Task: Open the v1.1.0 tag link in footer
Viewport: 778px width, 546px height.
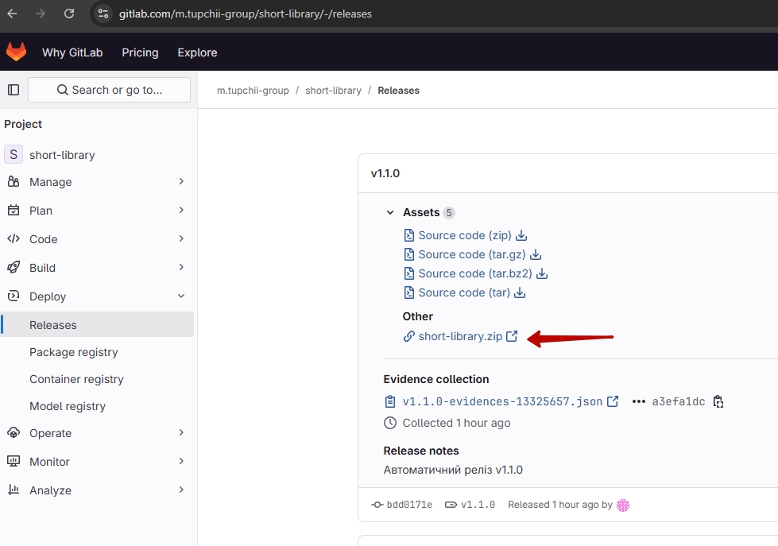Action: pyautogui.click(x=478, y=505)
